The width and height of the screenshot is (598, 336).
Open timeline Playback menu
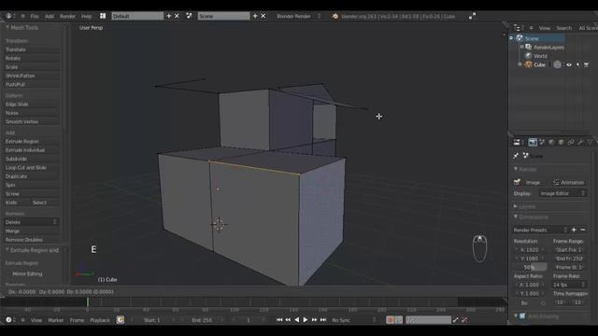pyautogui.click(x=100, y=320)
